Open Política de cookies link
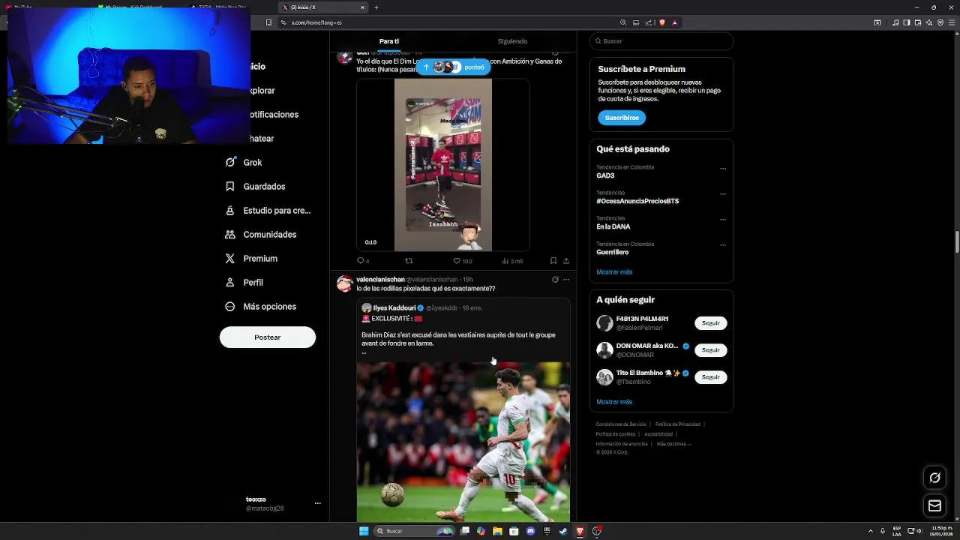 click(616, 434)
